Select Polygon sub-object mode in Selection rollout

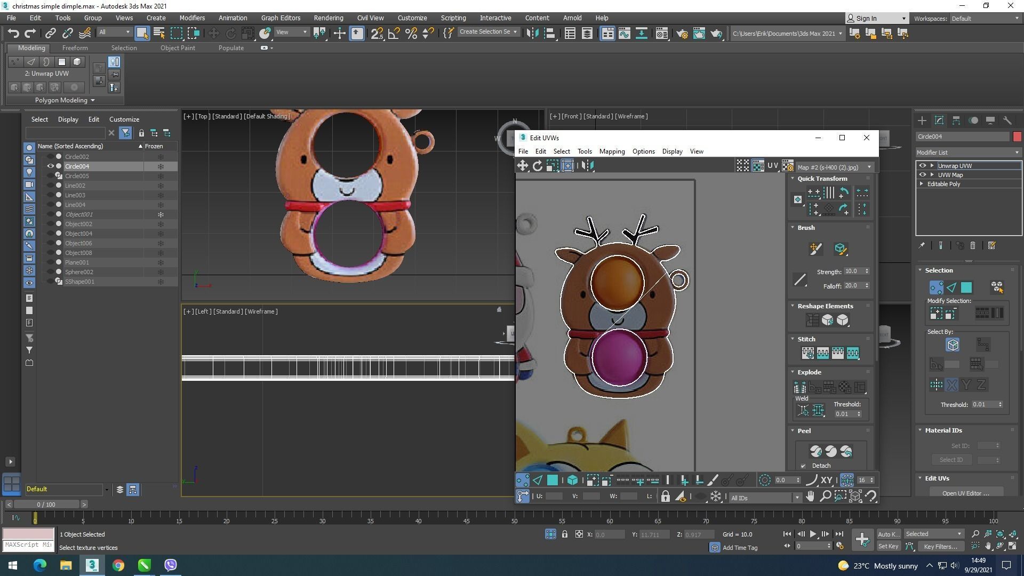pos(966,288)
